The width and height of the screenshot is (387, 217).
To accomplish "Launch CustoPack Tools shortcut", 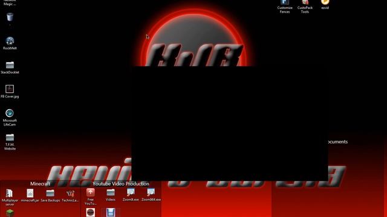I will (305, 7).
